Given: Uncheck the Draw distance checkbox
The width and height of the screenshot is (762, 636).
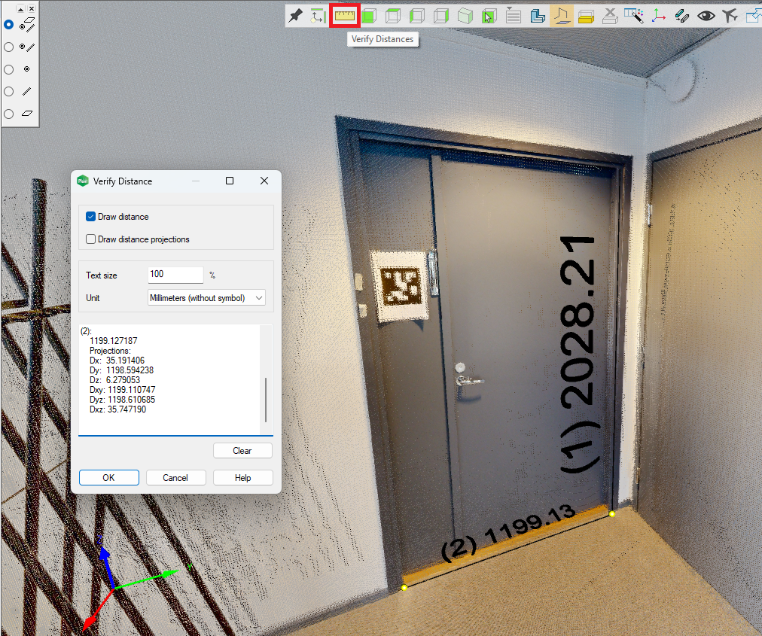Looking at the screenshot, I should click(x=91, y=217).
